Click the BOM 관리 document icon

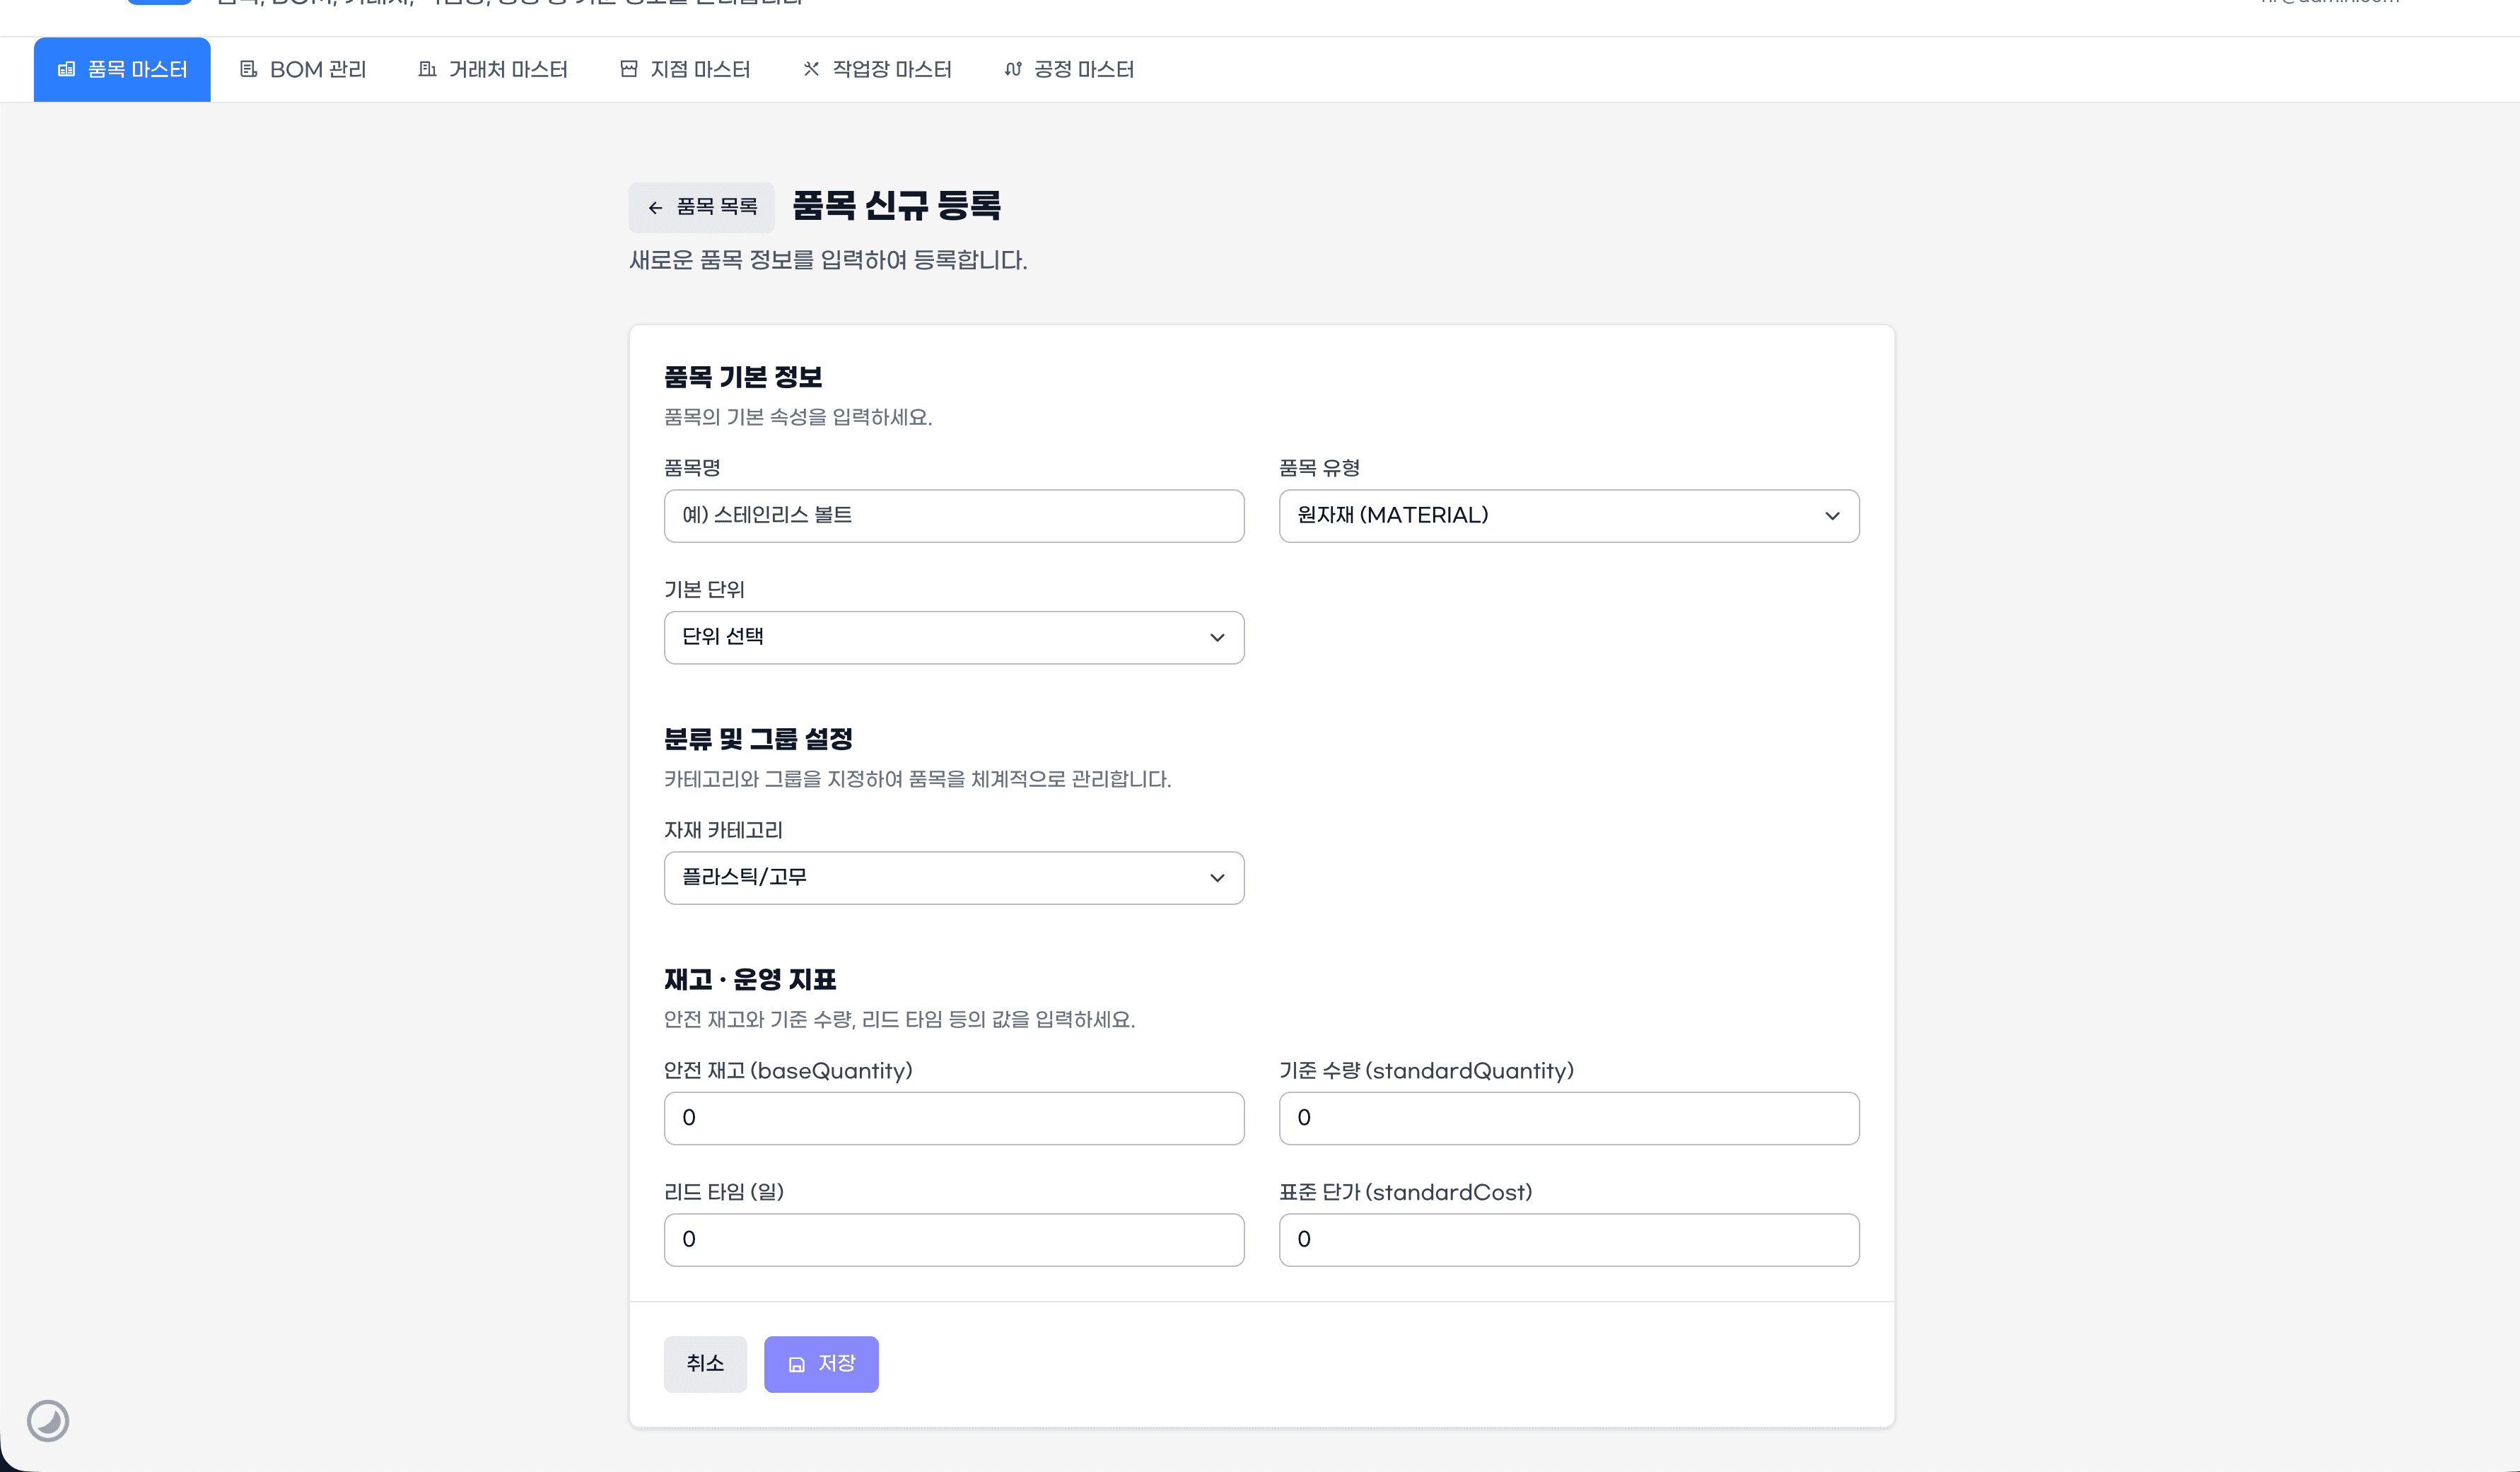[x=248, y=69]
